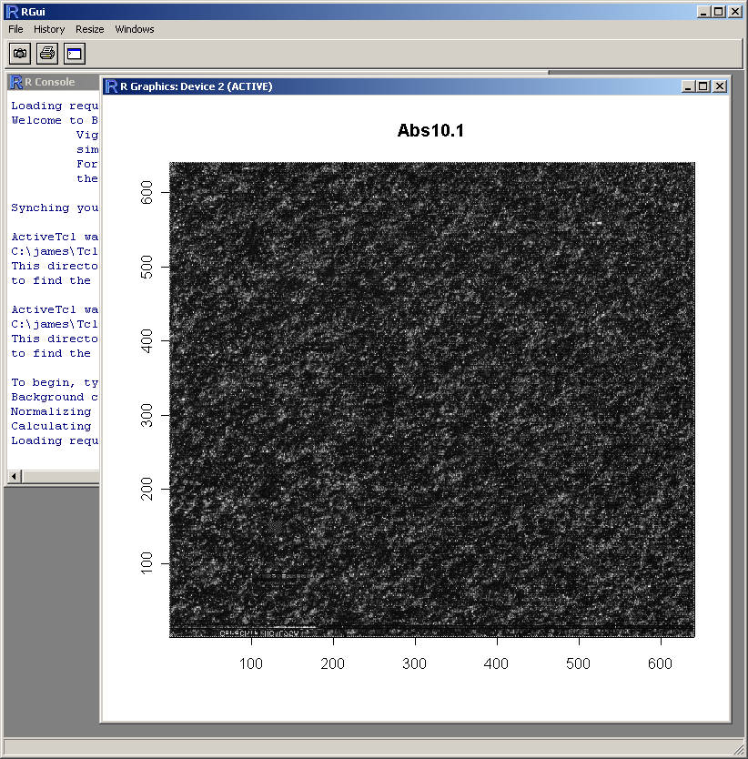Click the R logo icon of R Console
Image resolution: width=748 pixels, height=759 pixels.
15,82
